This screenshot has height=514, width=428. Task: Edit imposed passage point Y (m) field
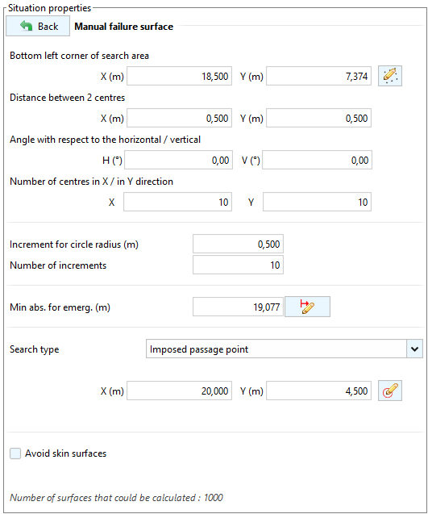318,391
